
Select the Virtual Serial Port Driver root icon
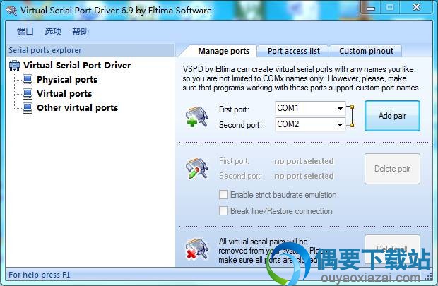click(x=15, y=66)
